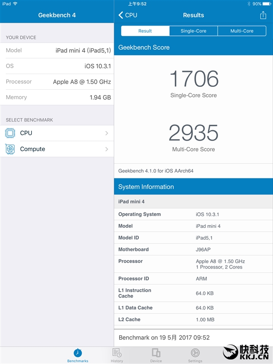
Task: Tap the Processor row in System Information
Action: (x=193, y=264)
